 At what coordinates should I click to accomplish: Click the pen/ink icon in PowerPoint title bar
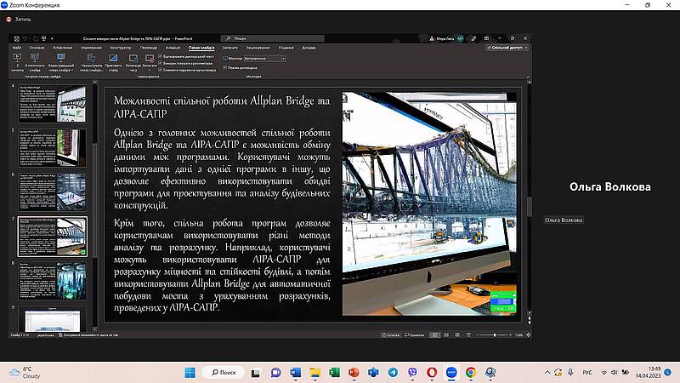[x=473, y=38]
